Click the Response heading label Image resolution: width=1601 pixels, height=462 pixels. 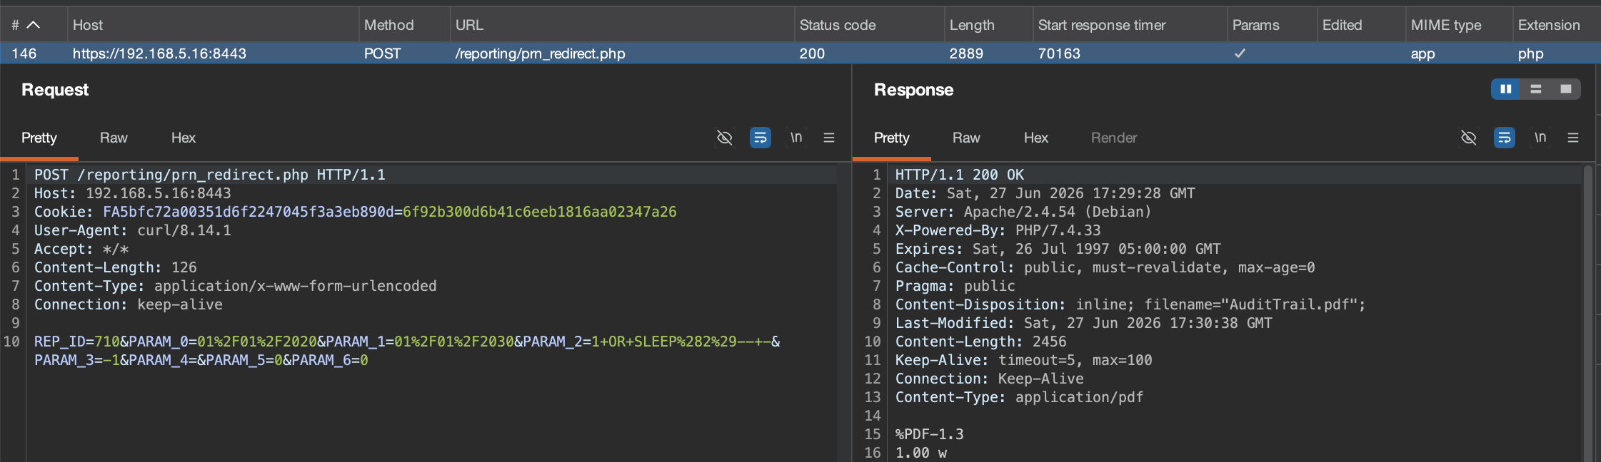pyautogui.click(x=913, y=90)
